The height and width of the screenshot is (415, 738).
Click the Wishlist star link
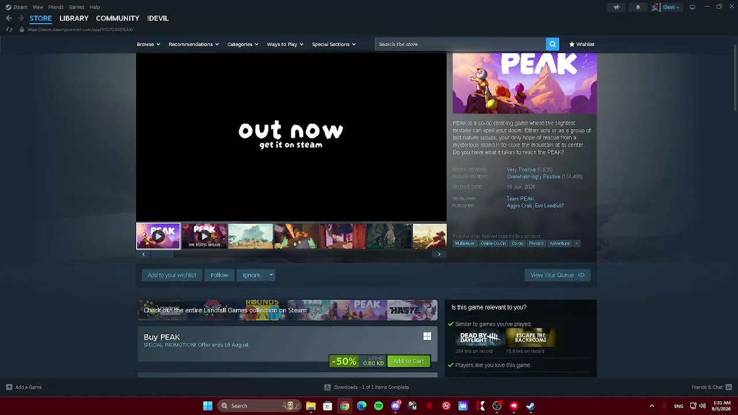coord(582,44)
